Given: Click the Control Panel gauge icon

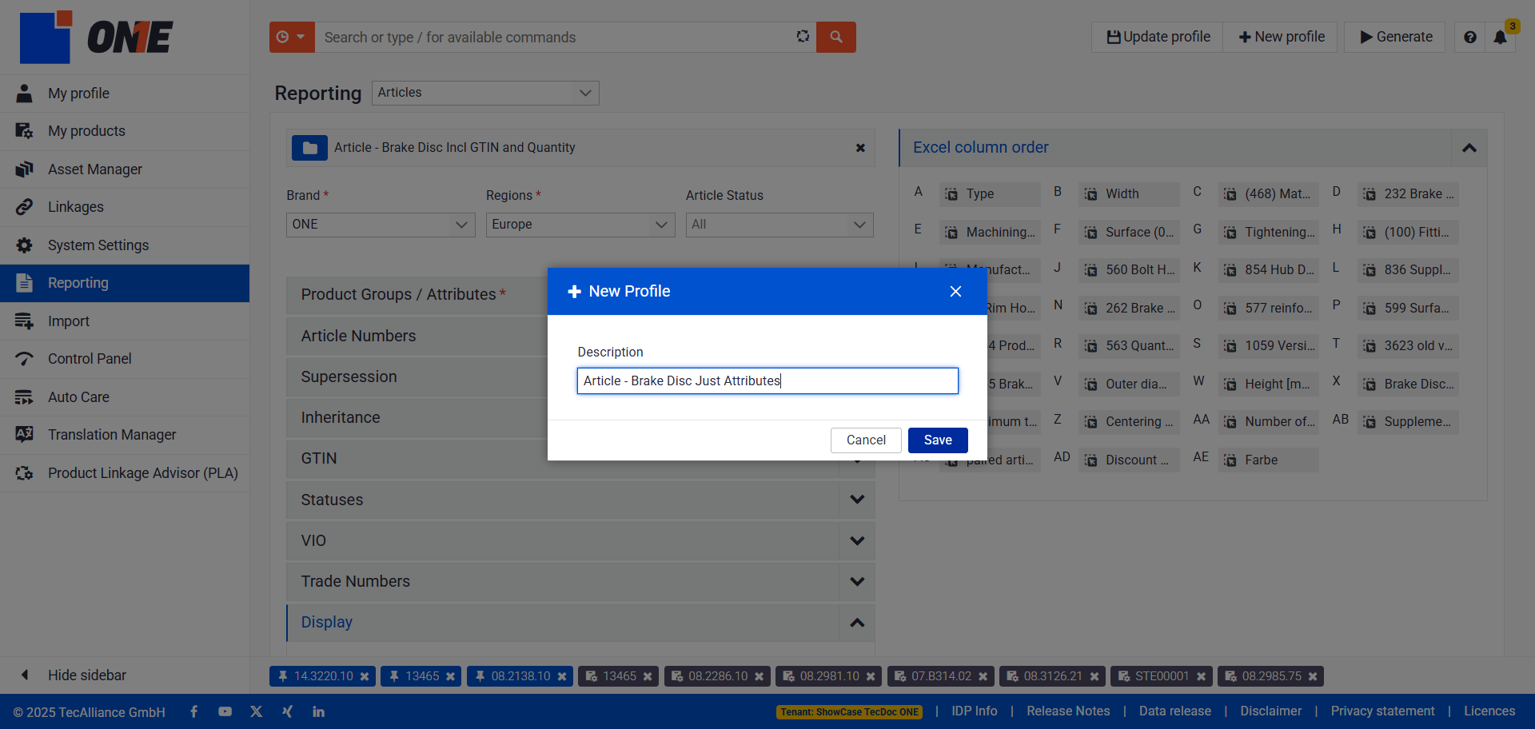Looking at the screenshot, I should pyautogui.click(x=24, y=359).
